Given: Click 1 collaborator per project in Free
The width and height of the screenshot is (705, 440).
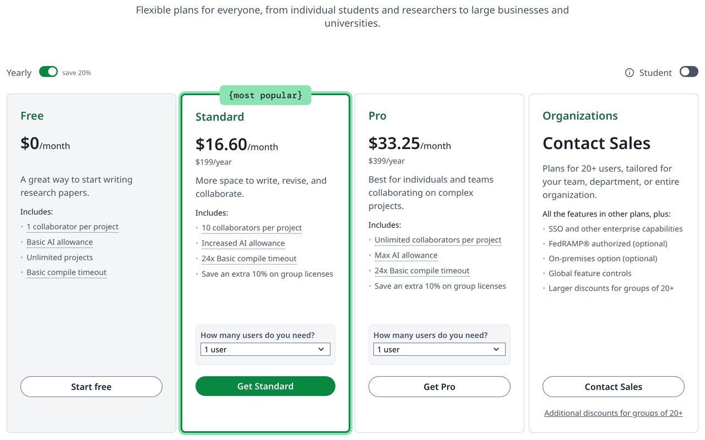Looking at the screenshot, I should pos(73,227).
